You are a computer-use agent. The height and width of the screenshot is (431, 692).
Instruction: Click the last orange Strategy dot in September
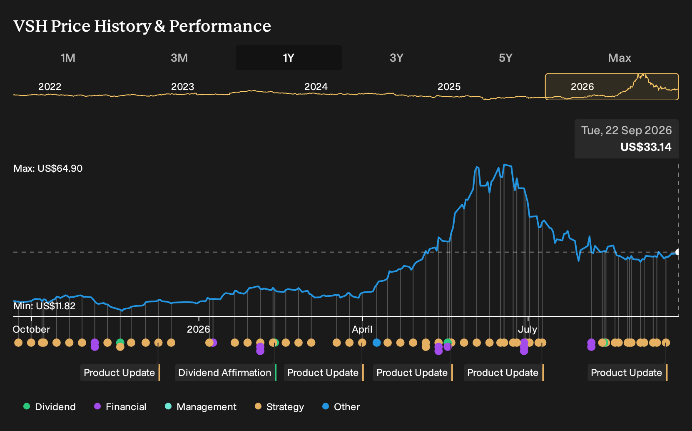point(666,343)
